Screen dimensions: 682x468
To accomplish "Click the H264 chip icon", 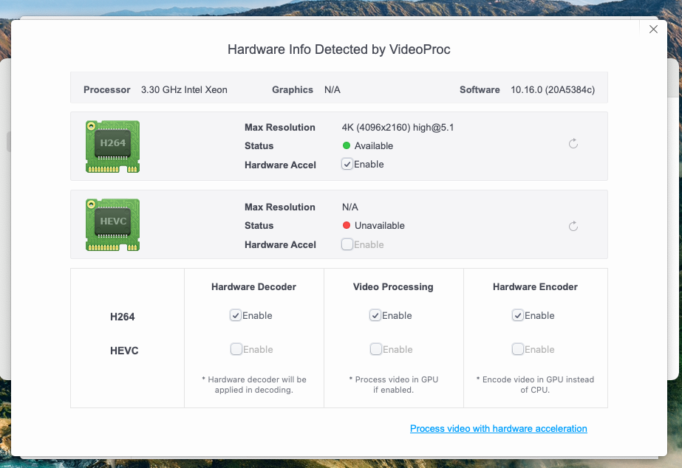I will pos(112,146).
